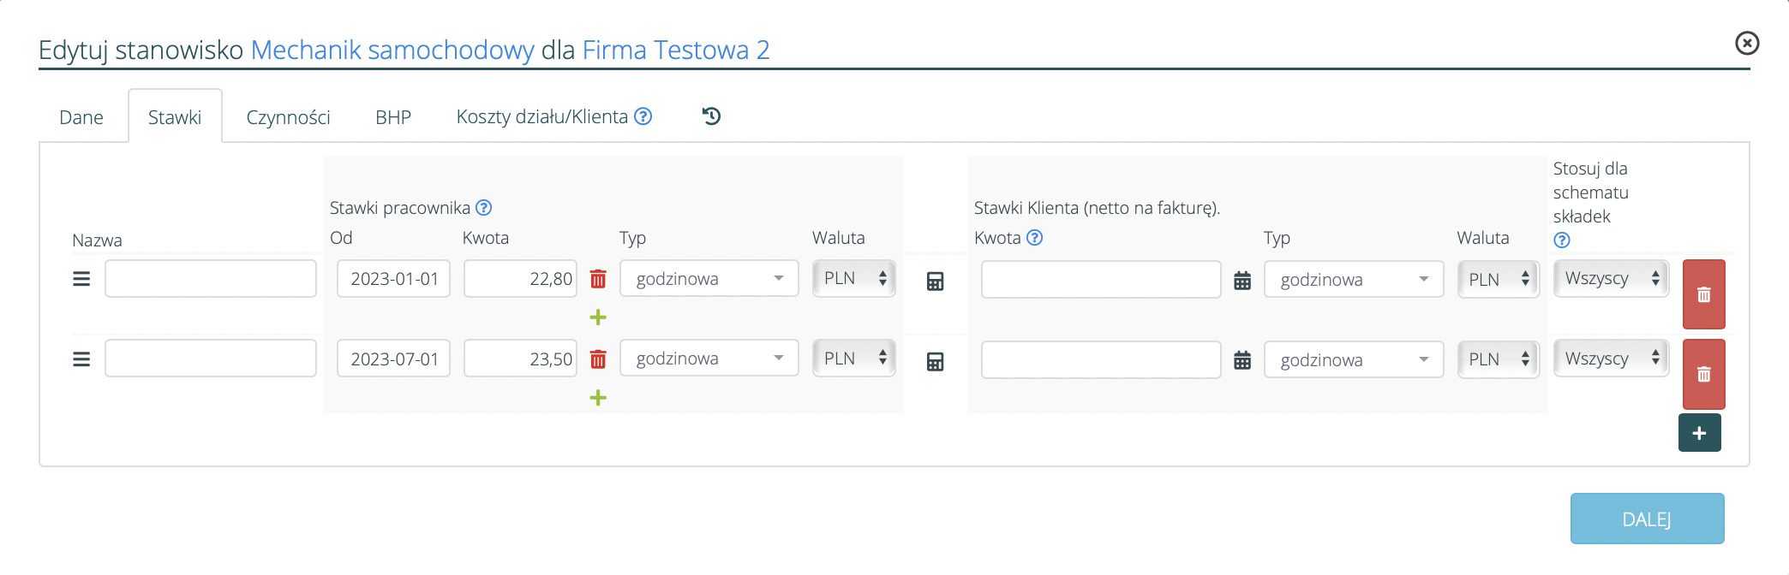
Task: Open client Typ godzinowa dropdown in second row
Action: [1353, 360]
